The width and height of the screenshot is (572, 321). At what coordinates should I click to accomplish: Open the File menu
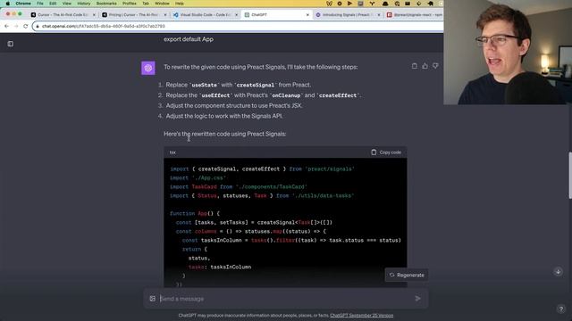coord(40,4)
